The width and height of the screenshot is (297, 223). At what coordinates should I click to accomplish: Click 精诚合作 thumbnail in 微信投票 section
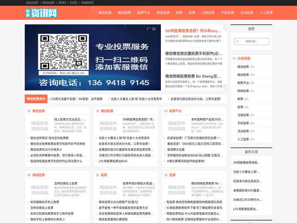[40, 126]
